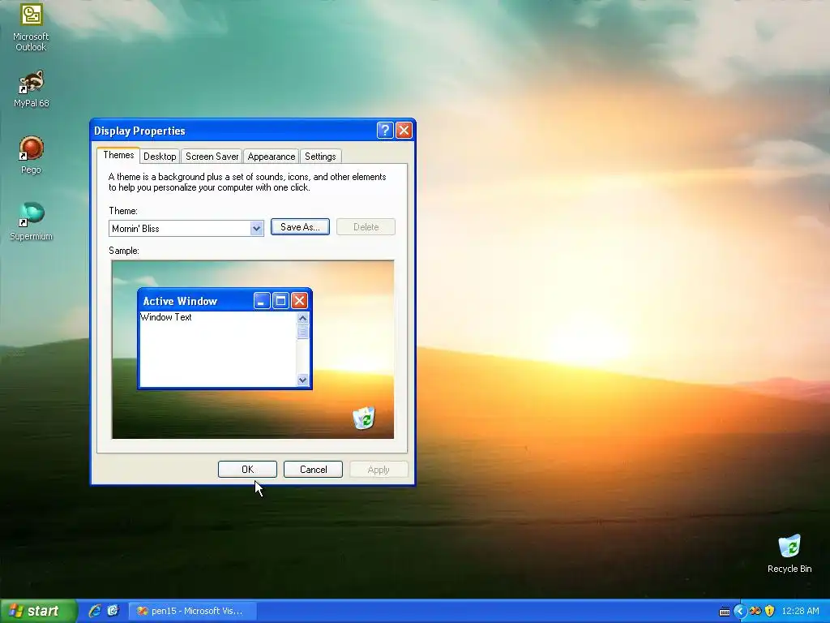Select the Themes tab
The image size is (830, 623).
click(x=118, y=155)
